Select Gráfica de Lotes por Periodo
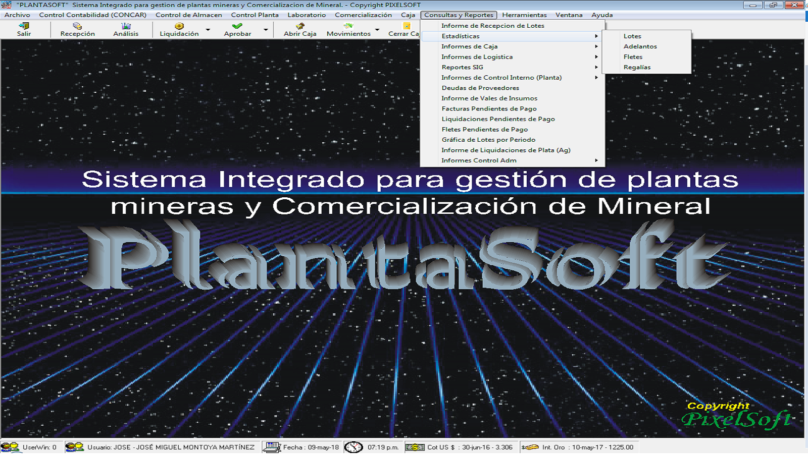808x454 pixels. pyautogui.click(x=488, y=140)
